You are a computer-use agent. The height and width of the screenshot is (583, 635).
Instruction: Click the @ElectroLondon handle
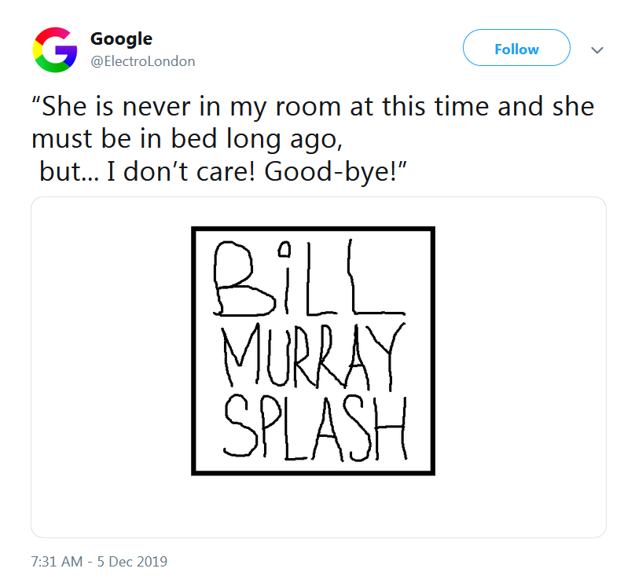click(x=143, y=60)
